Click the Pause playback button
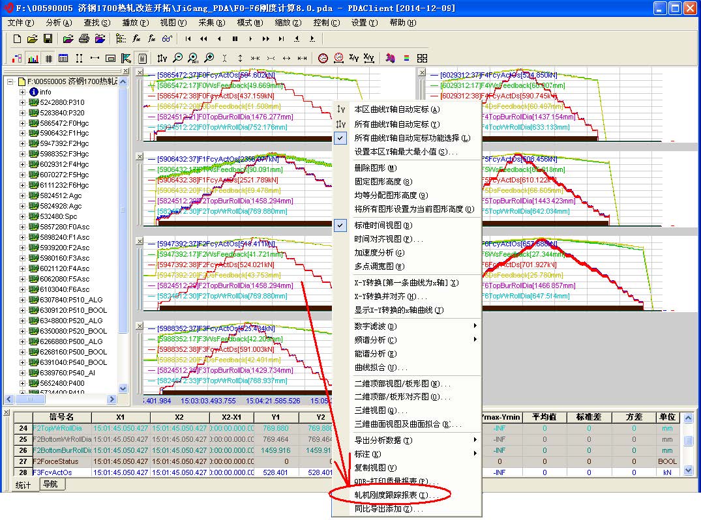Viewport: 701px width, 520px height. (235, 39)
